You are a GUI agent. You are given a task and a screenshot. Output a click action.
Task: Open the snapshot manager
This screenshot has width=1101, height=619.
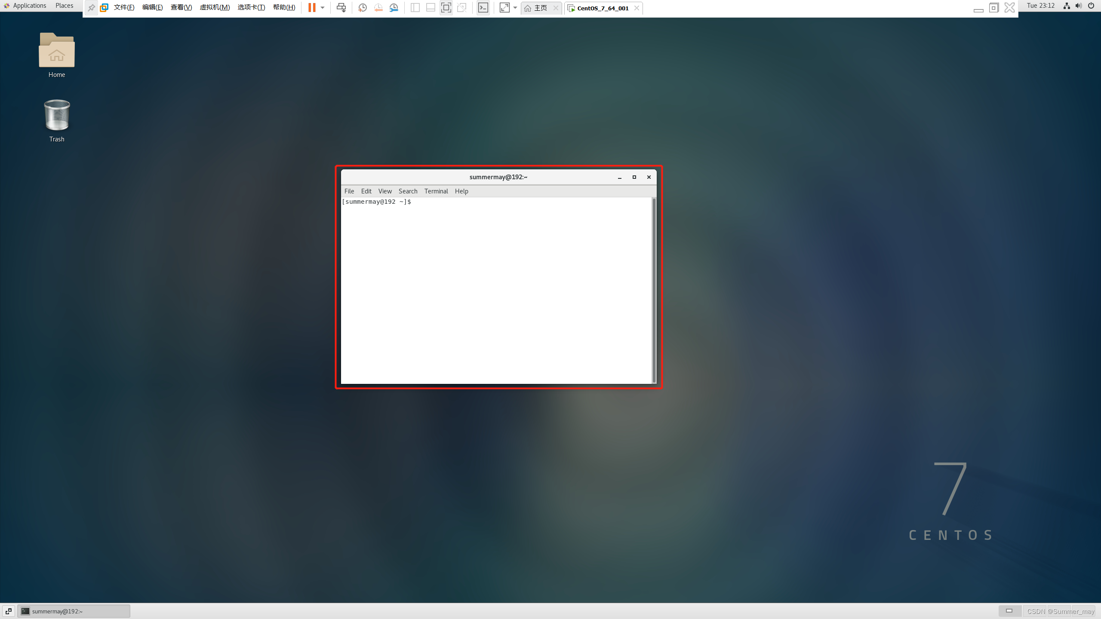coord(394,8)
